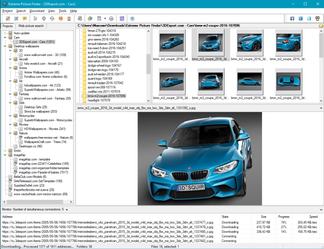Expand the Auto-update tree node

point(5,33)
